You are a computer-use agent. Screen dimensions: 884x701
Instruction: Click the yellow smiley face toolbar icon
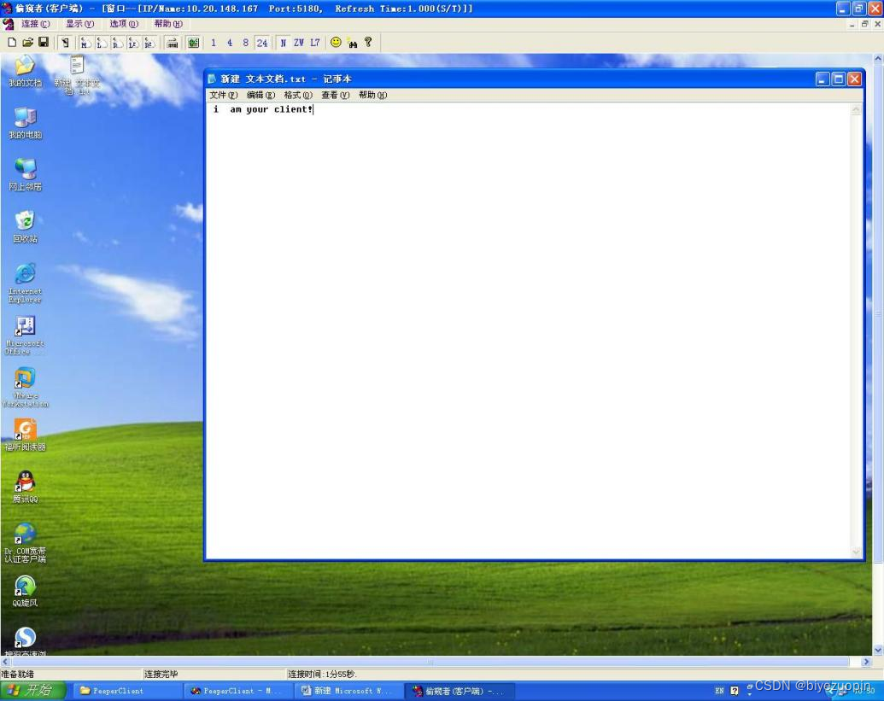(x=336, y=42)
